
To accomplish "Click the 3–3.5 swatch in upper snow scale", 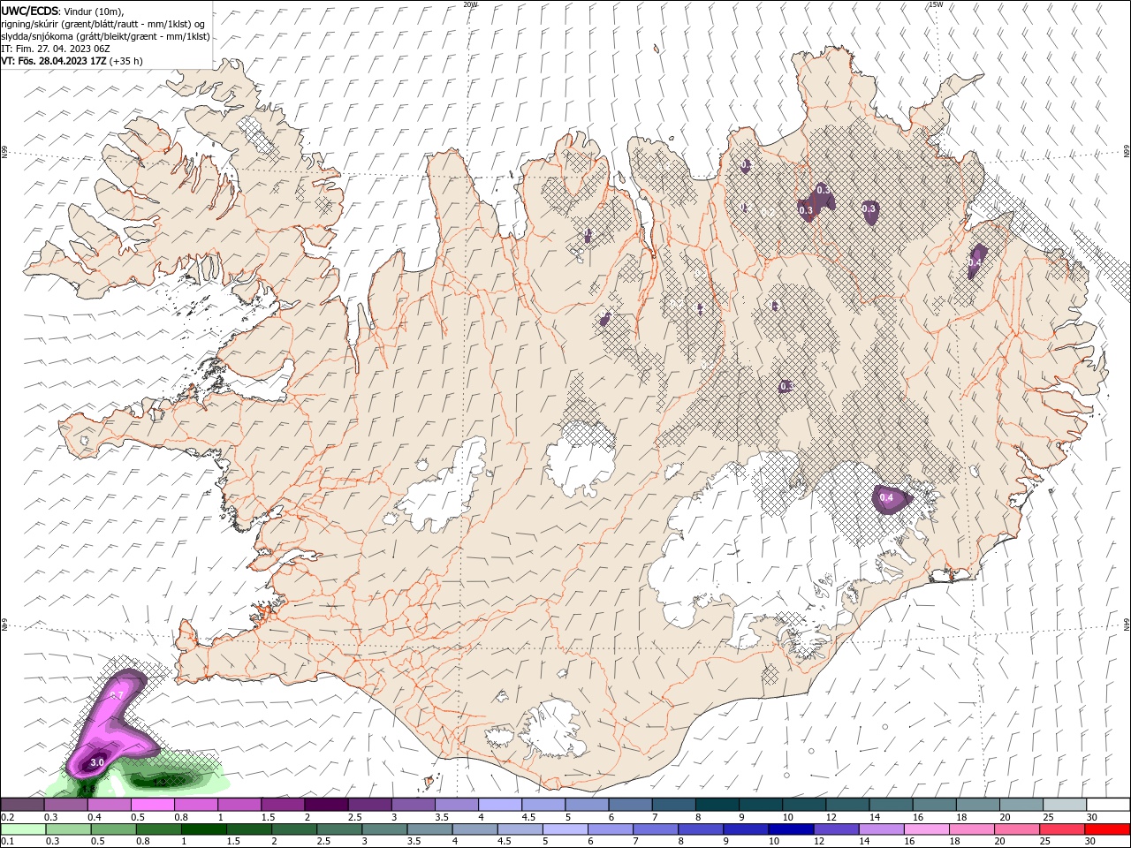I will (x=413, y=805).
